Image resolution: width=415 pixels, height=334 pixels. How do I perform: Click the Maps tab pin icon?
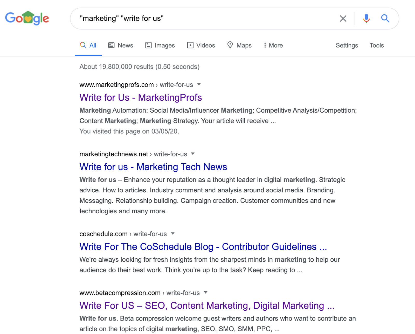[x=230, y=45]
